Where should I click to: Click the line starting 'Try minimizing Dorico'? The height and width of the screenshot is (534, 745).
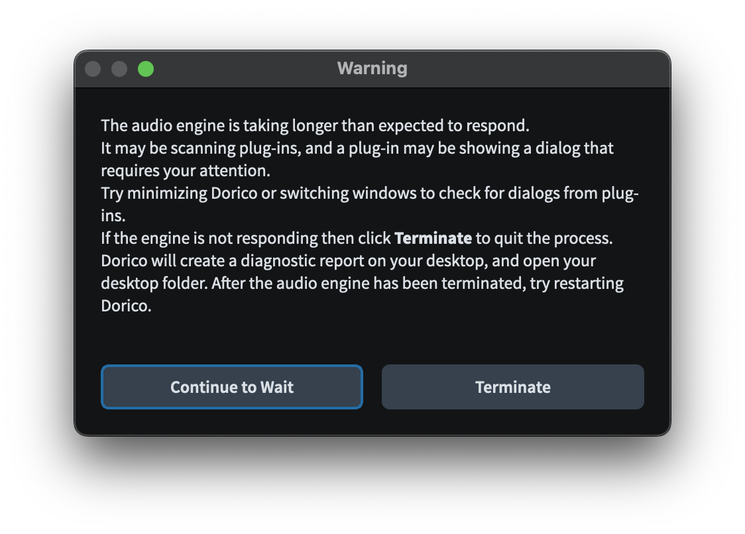pyautogui.click(x=369, y=193)
